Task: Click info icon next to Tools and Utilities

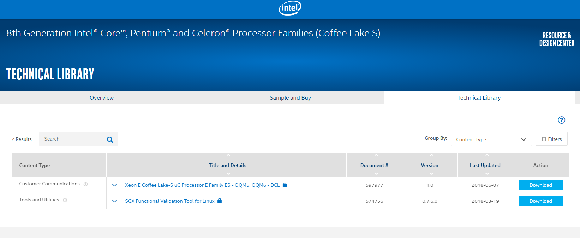Action: pyautogui.click(x=65, y=200)
